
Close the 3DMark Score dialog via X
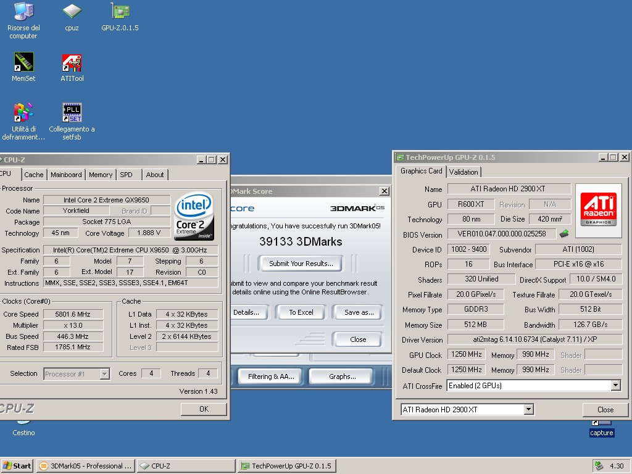pyautogui.click(x=384, y=191)
